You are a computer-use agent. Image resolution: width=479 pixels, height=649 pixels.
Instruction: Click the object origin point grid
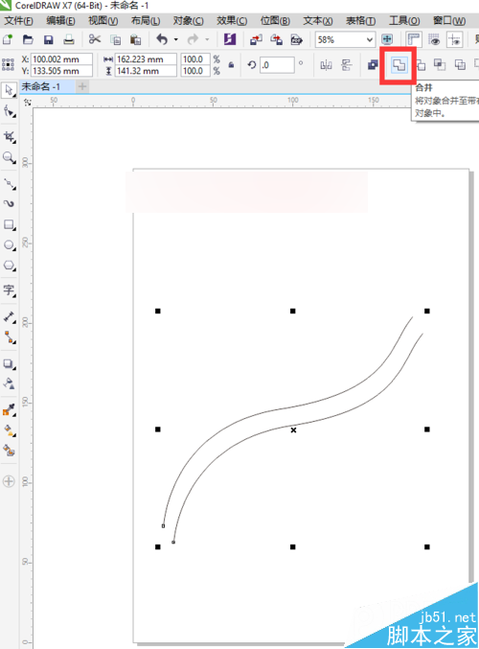point(8,65)
